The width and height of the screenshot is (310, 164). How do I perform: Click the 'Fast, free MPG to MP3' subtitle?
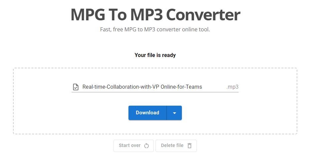pos(155,29)
